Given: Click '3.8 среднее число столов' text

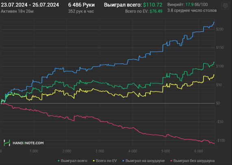Looking at the screenshot, I should pyautogui.click(x=192, y=11).
